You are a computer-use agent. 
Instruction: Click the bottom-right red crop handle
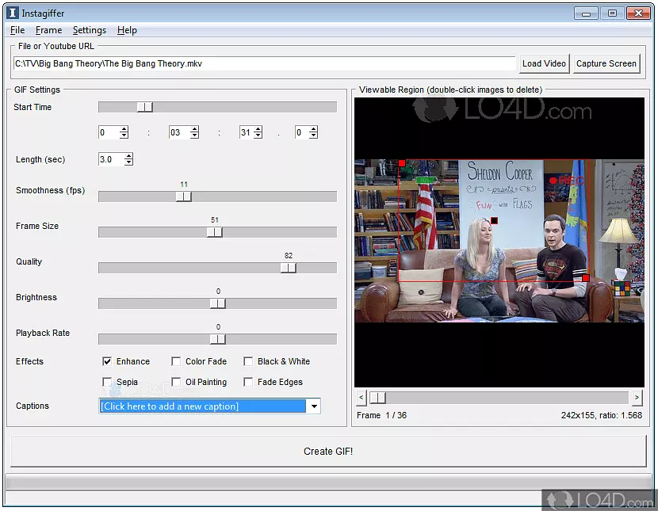(x=586, y=278)
